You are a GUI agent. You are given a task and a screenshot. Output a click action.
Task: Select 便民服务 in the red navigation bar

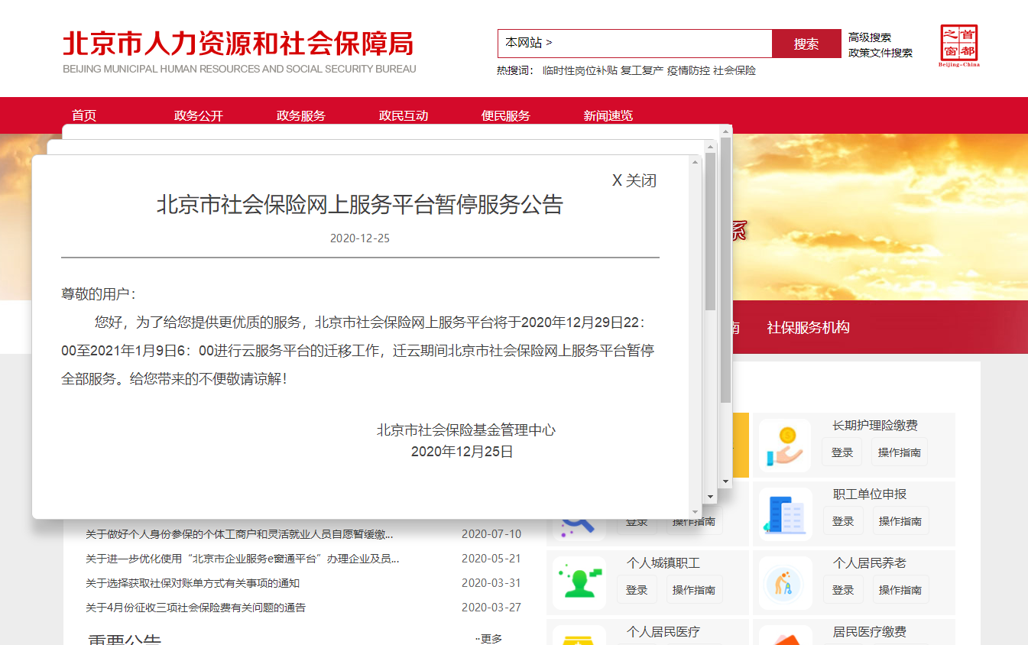coord(506,115)
